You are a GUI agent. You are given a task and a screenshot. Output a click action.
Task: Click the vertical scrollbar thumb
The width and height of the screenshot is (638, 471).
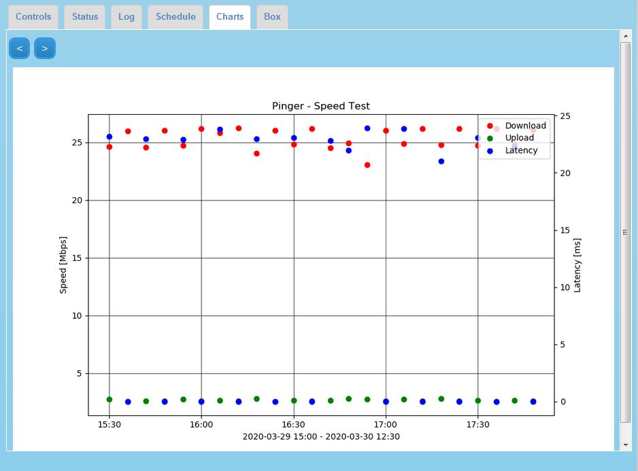pyautogui.click(x=626, y=231)
